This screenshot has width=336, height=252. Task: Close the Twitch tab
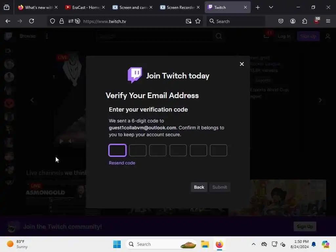(245, 7)
